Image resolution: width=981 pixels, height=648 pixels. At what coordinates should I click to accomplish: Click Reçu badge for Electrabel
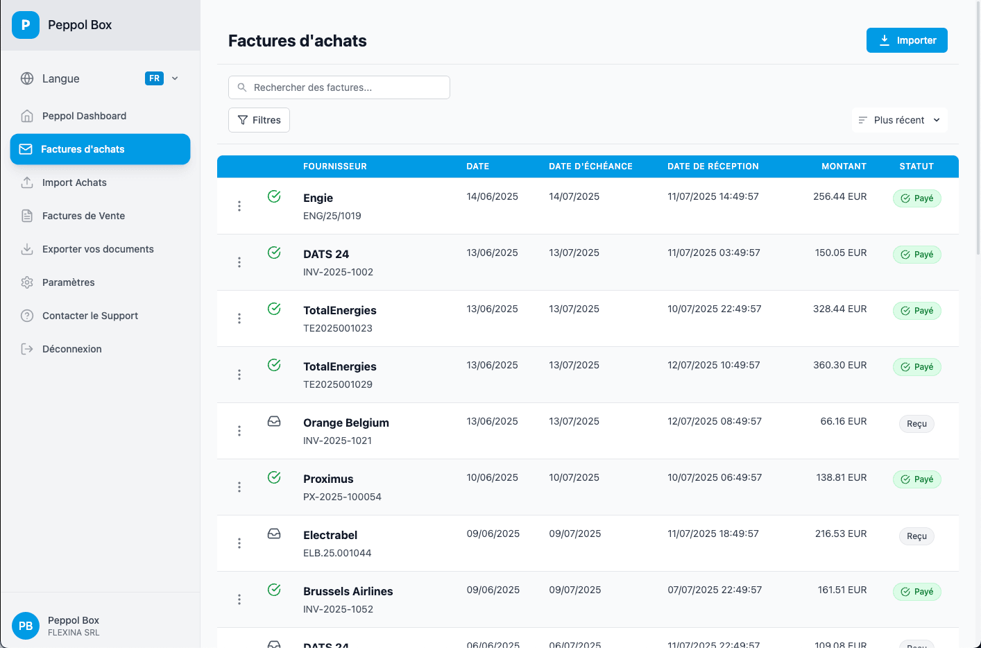coord(916,536)
